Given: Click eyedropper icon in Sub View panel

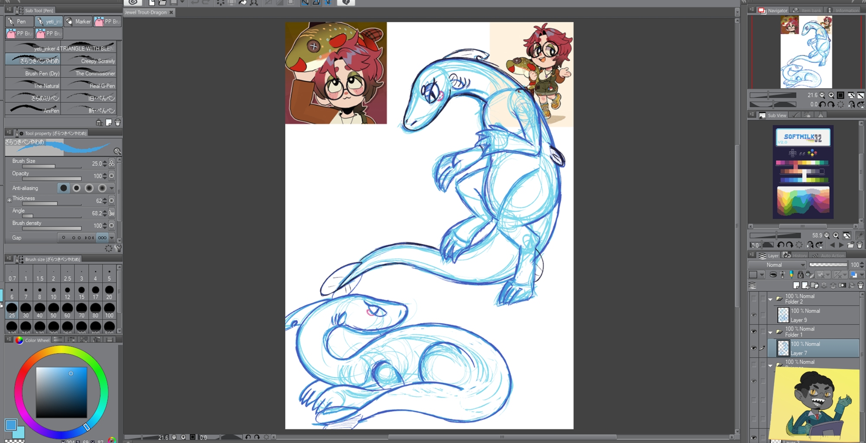Looking at the screenshot, I should coord(860,236).
